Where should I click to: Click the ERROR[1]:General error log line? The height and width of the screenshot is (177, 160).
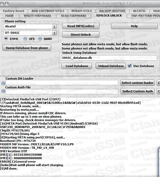point(18,162)
